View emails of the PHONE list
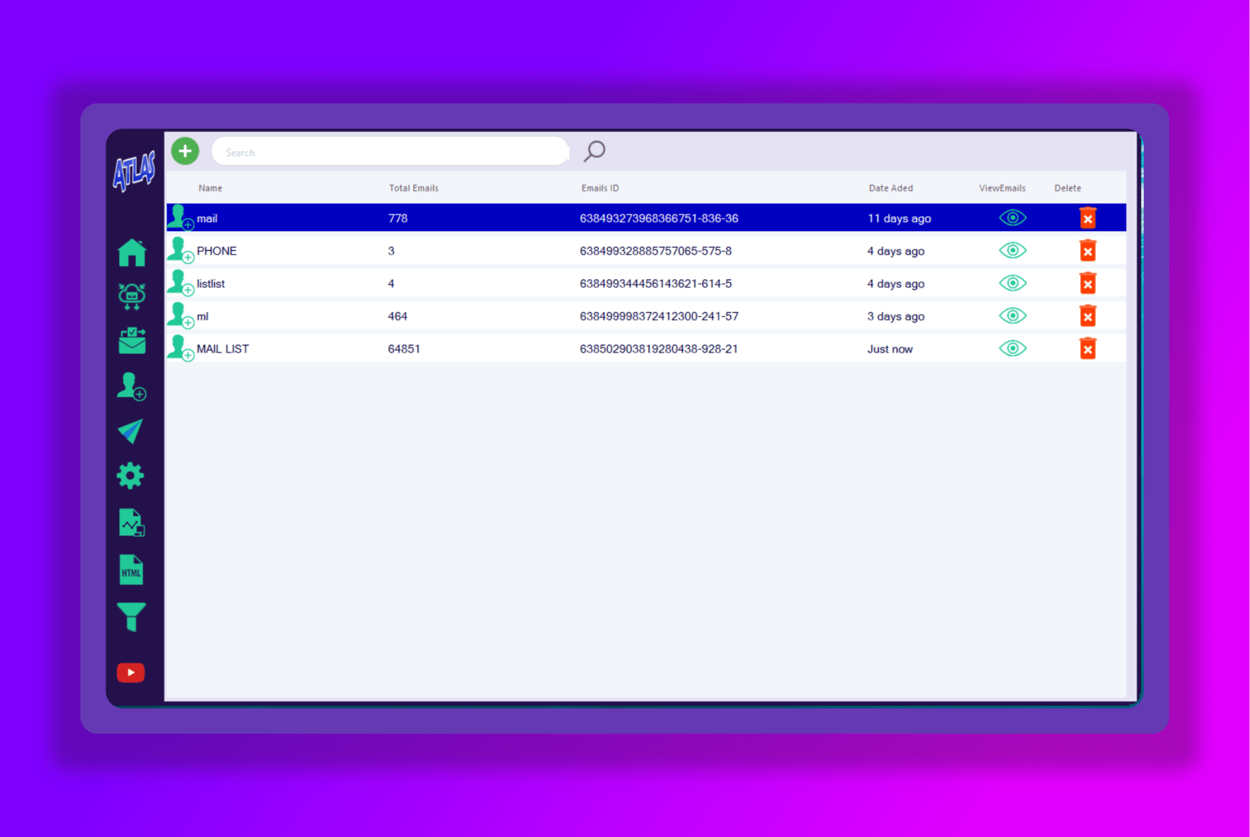 tap(1012, 251)
